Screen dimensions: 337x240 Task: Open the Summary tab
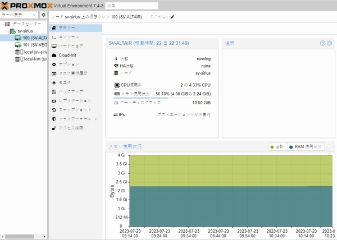pos(75,28)
